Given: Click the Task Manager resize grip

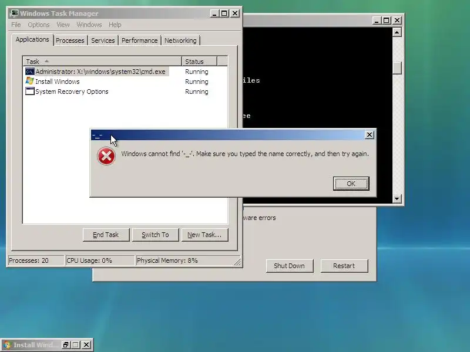Looking at the screenshot, I should (237, 262).
